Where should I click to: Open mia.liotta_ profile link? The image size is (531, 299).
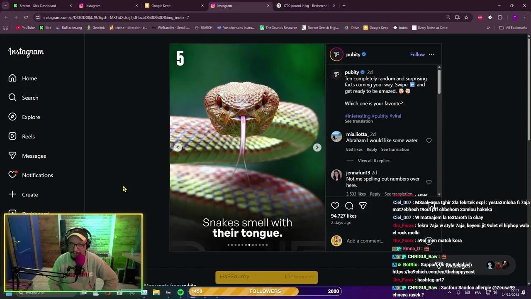(x=357, y=134)
